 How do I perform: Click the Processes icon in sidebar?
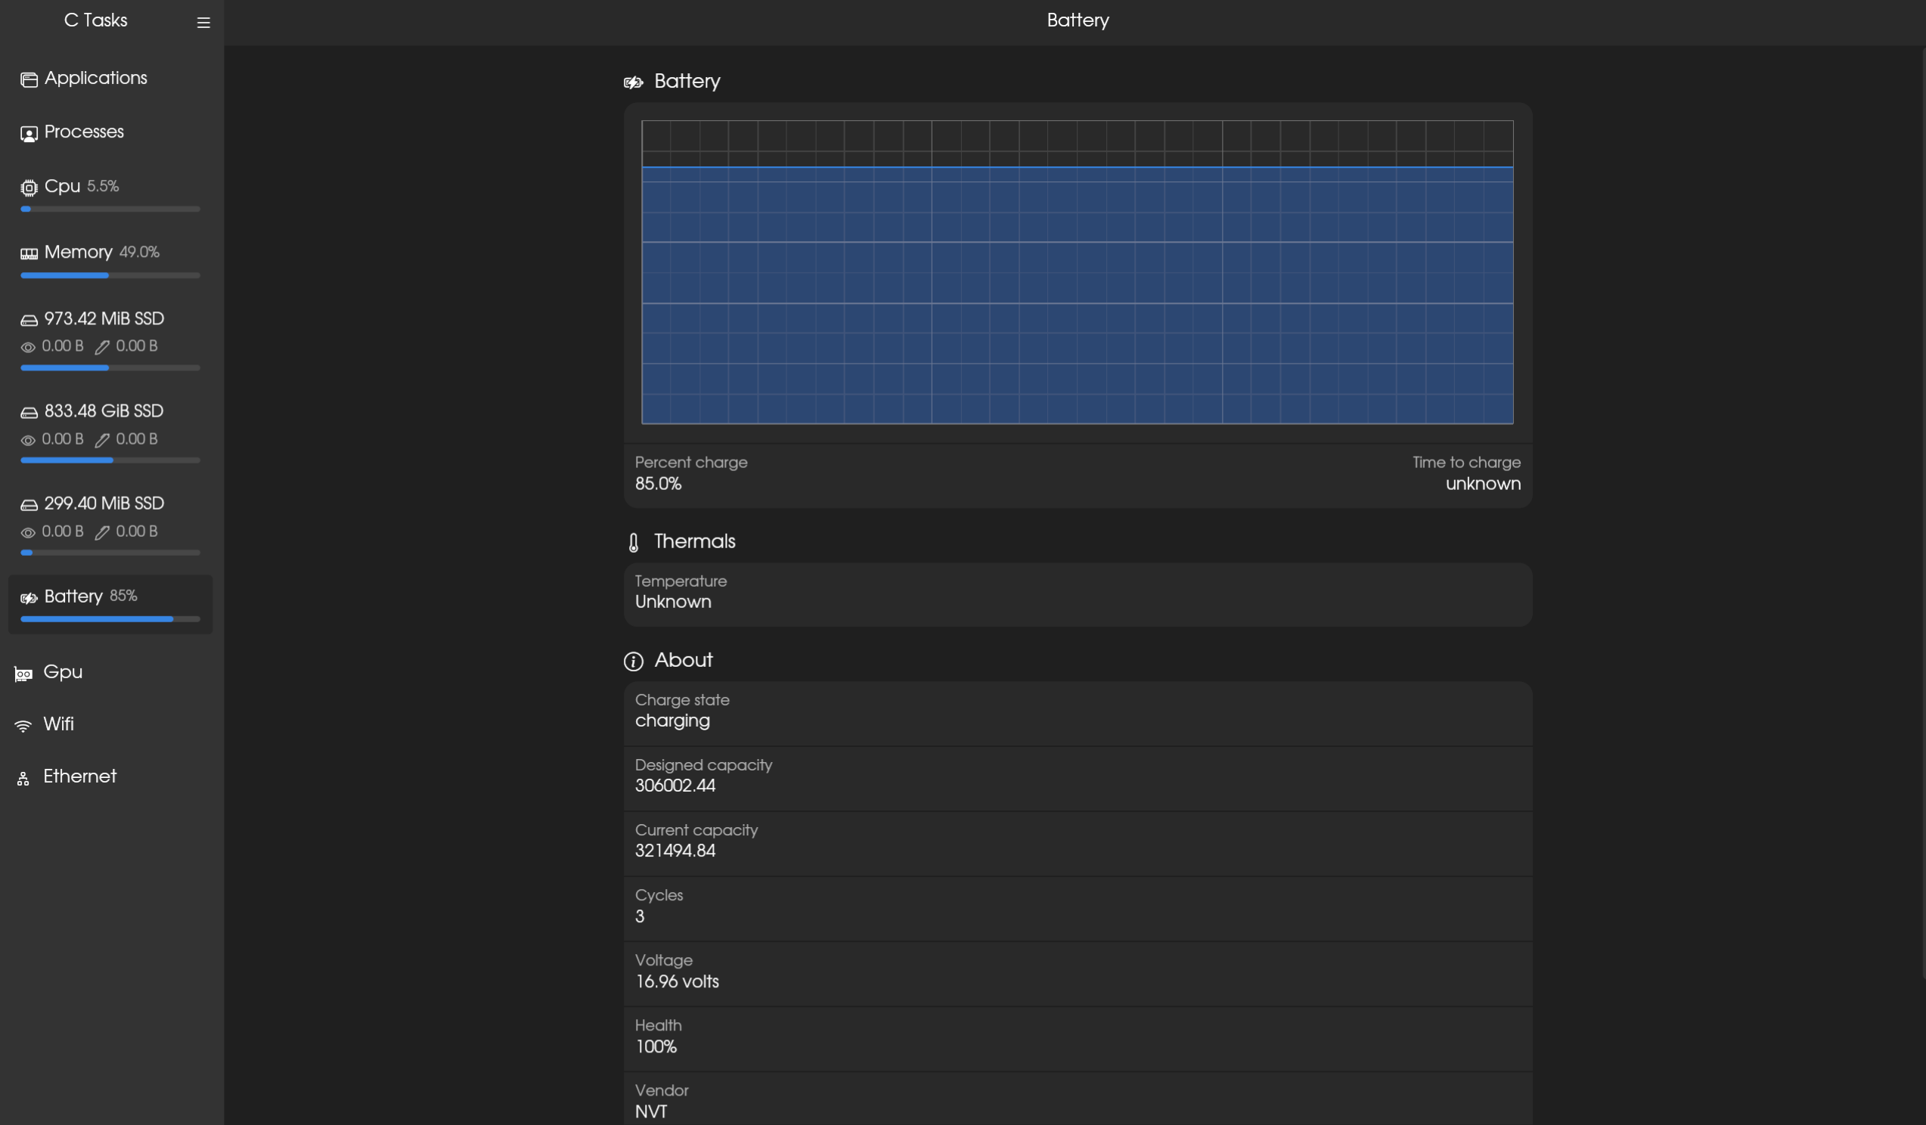point(29,134)
